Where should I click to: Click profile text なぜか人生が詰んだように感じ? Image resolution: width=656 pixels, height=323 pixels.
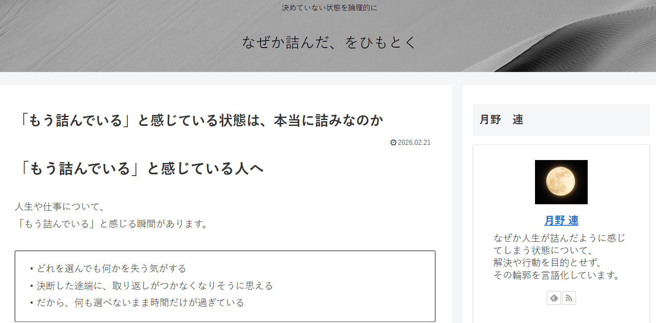[x=559, y=238]
